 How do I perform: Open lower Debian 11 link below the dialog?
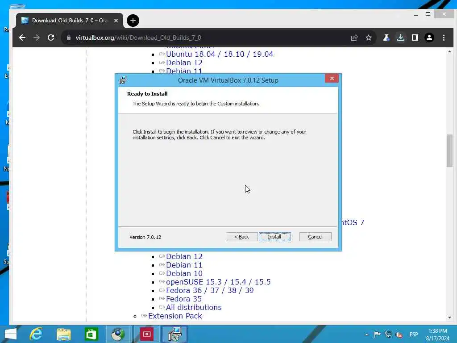184,265
